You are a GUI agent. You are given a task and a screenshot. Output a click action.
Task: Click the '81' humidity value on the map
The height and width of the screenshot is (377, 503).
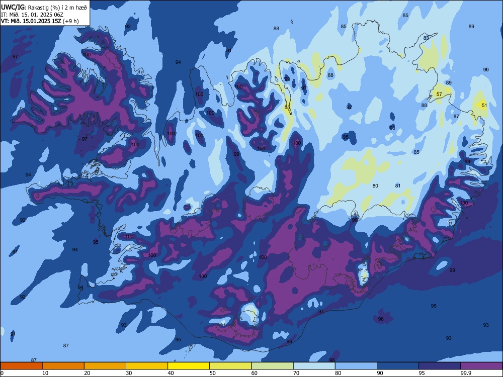398,186
